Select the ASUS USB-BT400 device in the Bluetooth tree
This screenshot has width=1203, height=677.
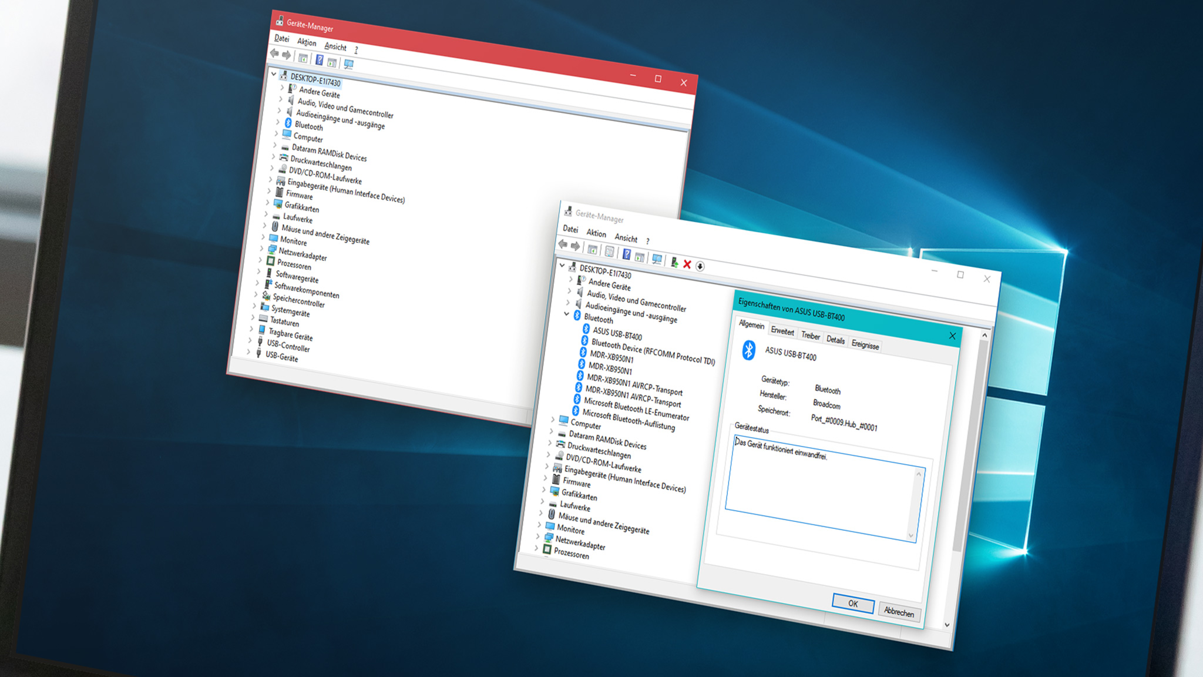pyautogui.click(x=617, y=333)
